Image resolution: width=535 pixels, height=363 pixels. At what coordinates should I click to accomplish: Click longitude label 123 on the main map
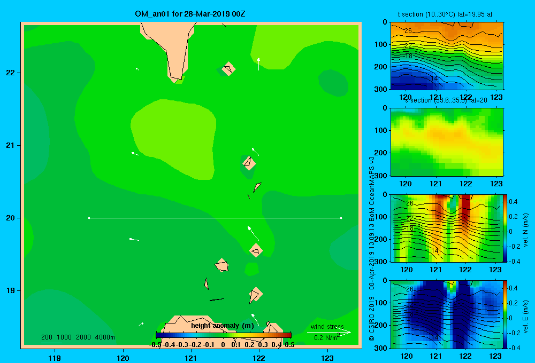tap(327, 358)
